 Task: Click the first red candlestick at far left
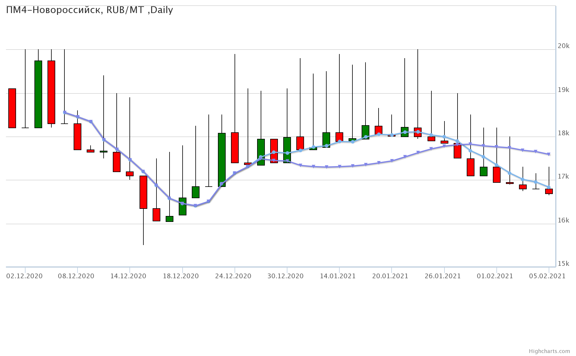click(x=12, y=108)
